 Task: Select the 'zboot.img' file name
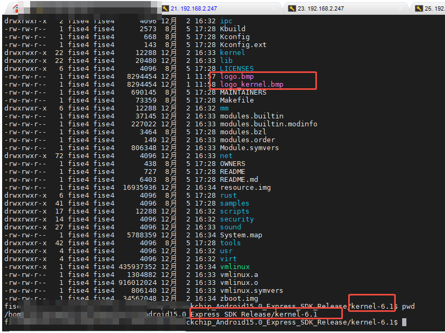[x=239, y=299]
